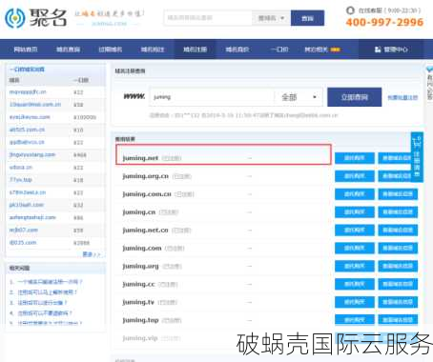
Task: Click the header 查询 search button
Action: (x=307, y=18)
